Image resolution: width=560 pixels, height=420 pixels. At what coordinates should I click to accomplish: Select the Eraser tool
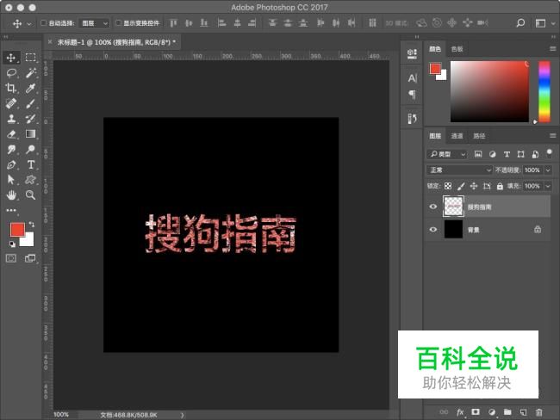(x=11, y=133)
